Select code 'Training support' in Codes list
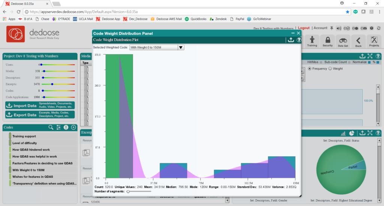384x206 pixels. (24, 136)
